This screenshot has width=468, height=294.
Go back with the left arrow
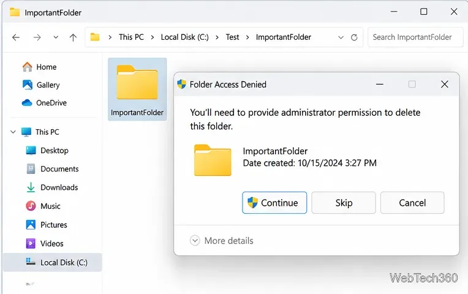pos(16,37)
